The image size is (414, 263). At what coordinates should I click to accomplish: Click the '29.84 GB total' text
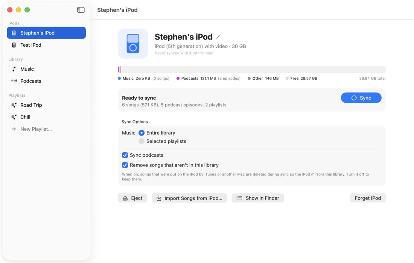tap(372, 79)
